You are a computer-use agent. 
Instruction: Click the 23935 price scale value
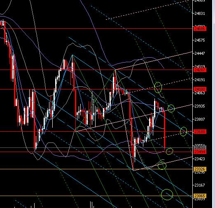(200, 106)
